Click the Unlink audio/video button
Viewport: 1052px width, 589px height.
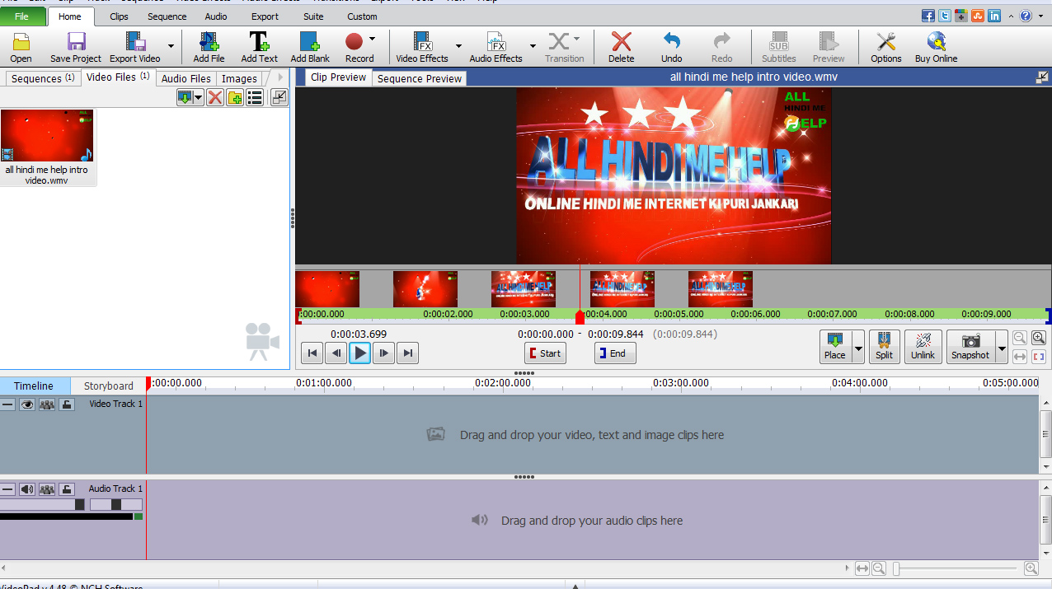923,346
